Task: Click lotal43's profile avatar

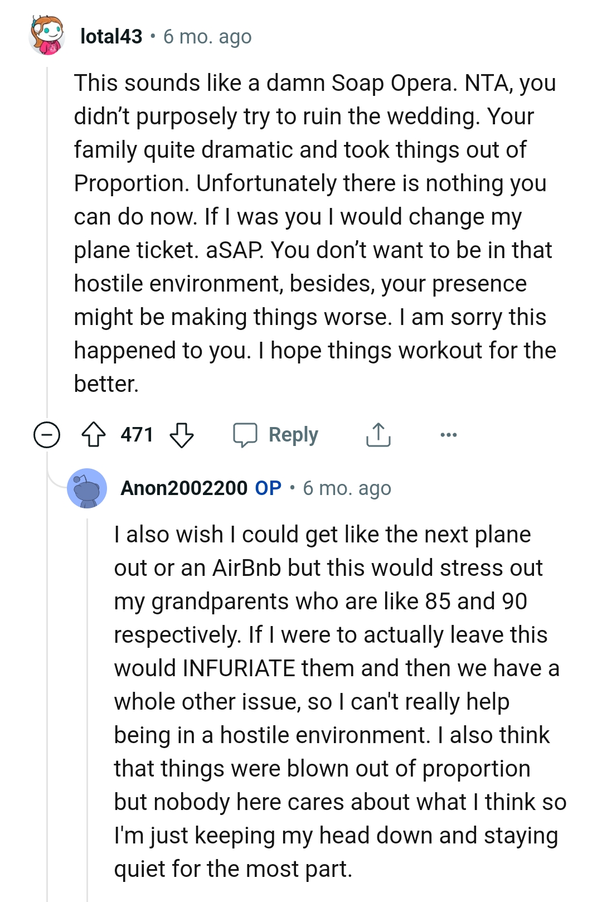Action: tap(45, 35)
